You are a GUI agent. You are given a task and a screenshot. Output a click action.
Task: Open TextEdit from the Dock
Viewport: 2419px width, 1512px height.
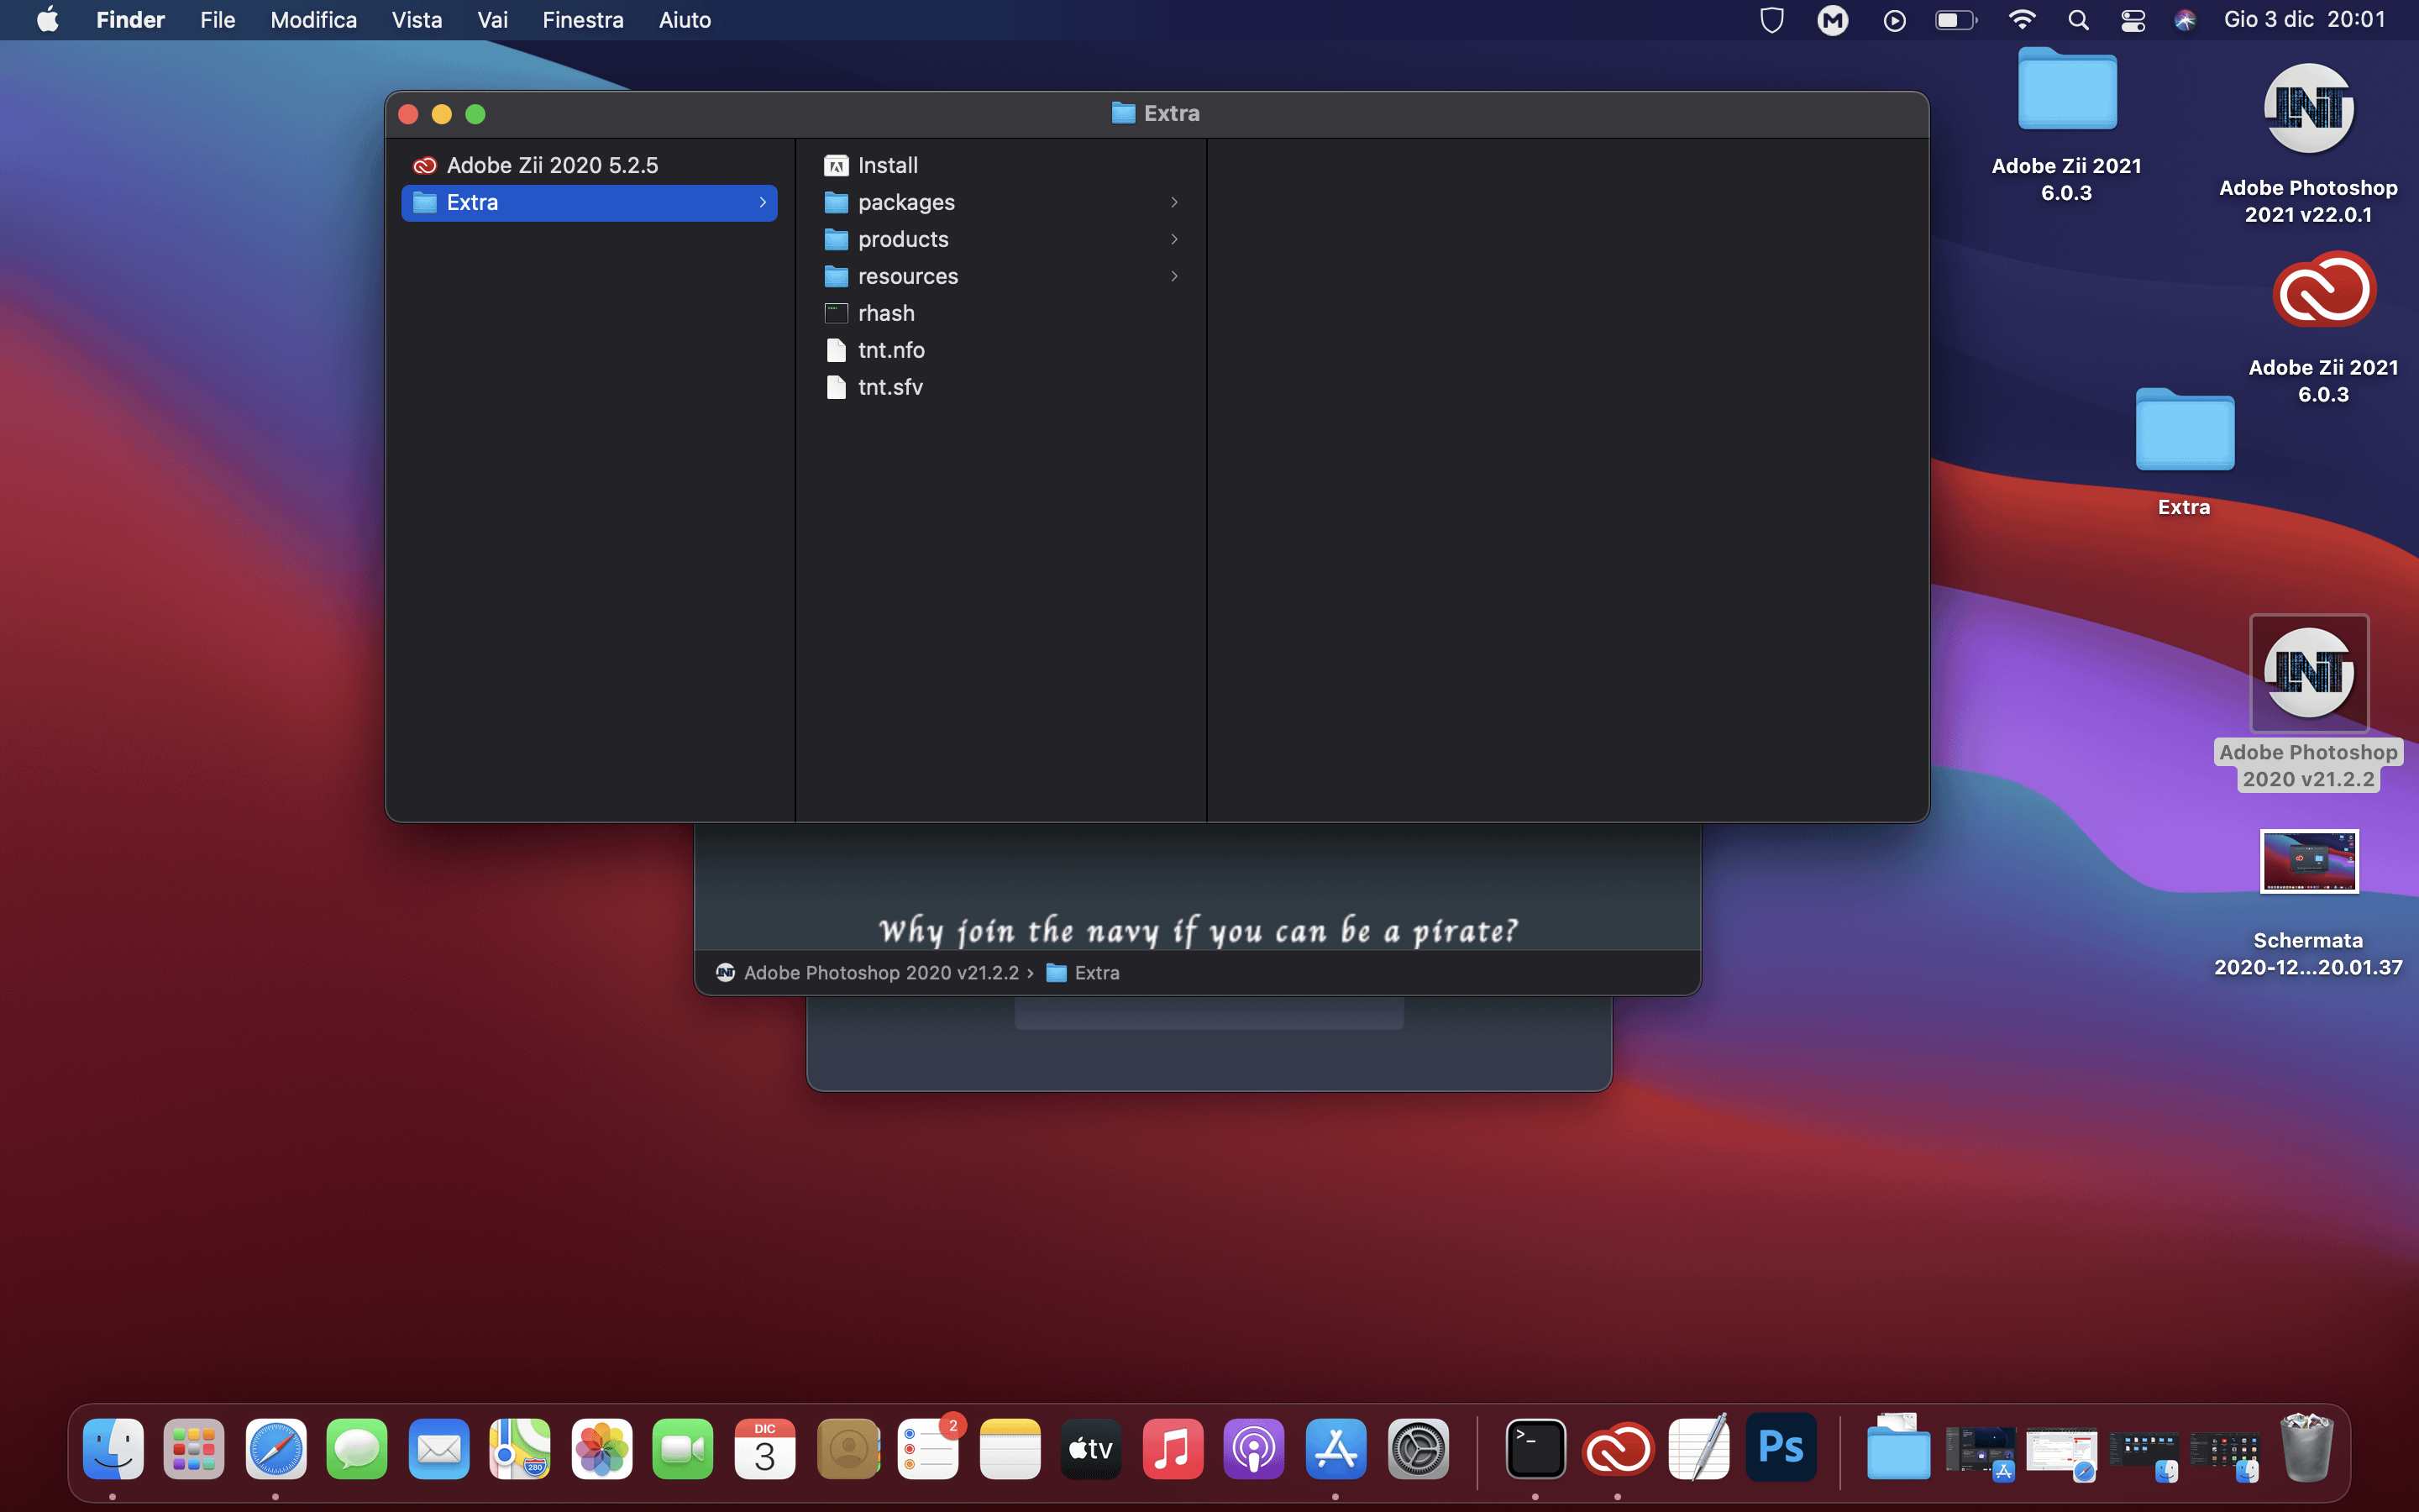pyautogui.click(x=1699, y=1448)
